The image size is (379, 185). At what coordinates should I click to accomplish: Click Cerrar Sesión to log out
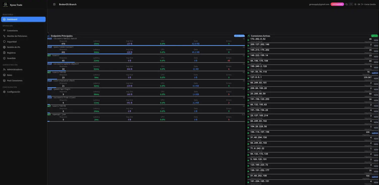[x=369, y=4]
